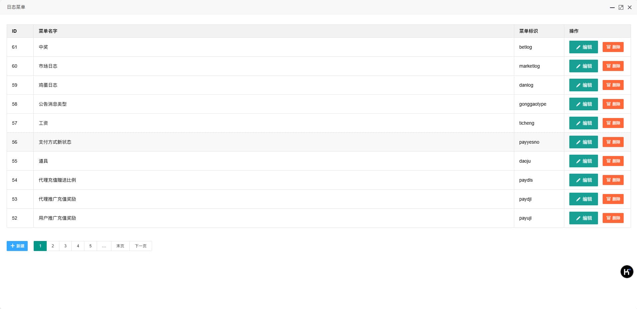Edit the daoju menu row
The width and height of the screenshot is (637, 309).
pos(583,161)
